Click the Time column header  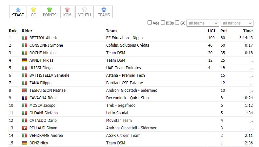248,31
